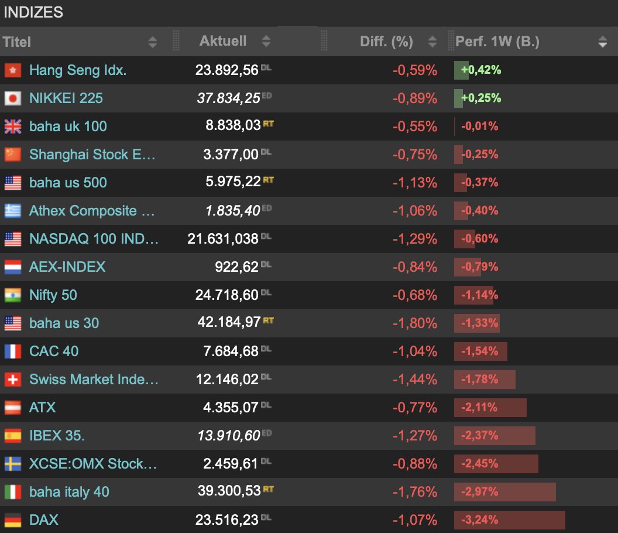Click the -3,24% performance bar for DAX
Screen dimensions: 618x533
click(510, 520)
